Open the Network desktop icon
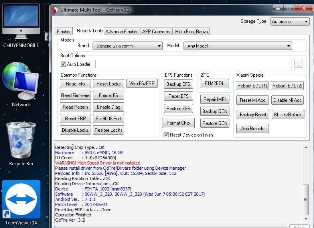This screenshot has width=314, height=228. pyautogui.click(x=21, y=84)
